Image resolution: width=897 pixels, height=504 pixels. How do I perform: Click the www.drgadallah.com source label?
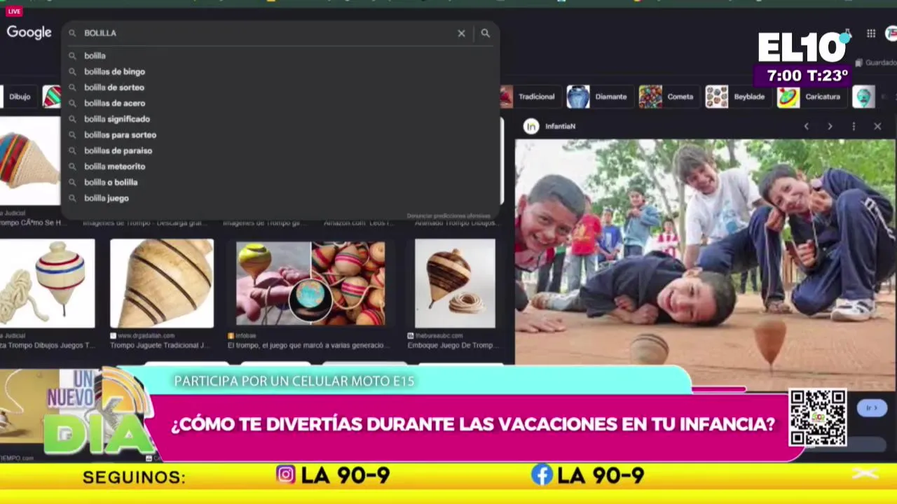(146, 336)
